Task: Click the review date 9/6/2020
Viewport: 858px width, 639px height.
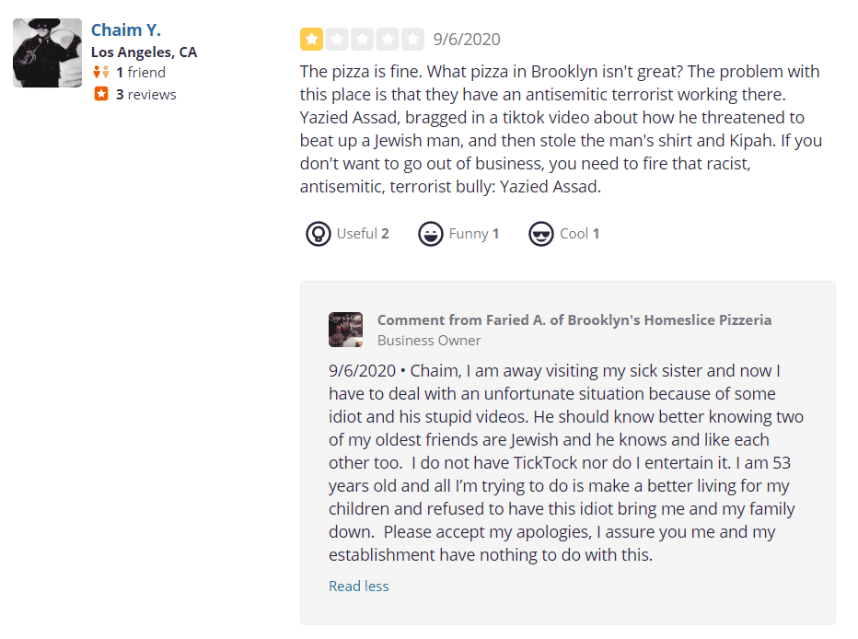Action: tap(467, 40)
